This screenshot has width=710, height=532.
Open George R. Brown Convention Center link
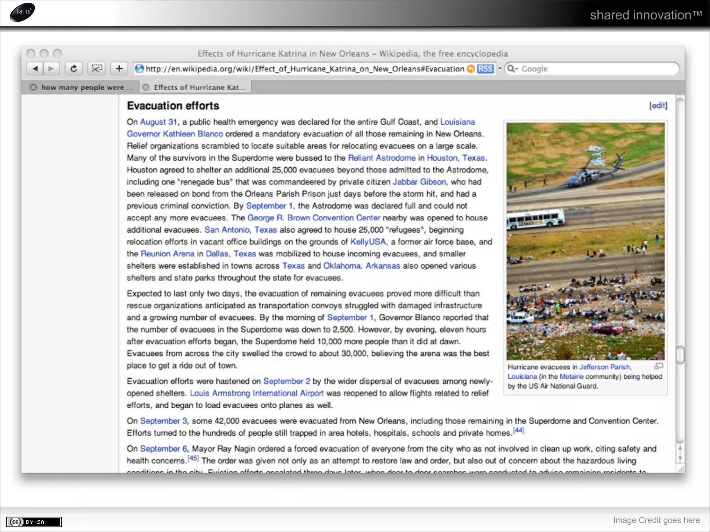(x=314, y=218)
